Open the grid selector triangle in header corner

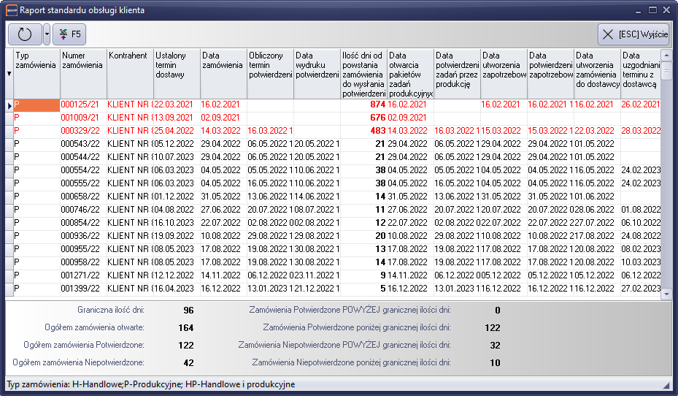pyautogui.click(x=9, y=74)
